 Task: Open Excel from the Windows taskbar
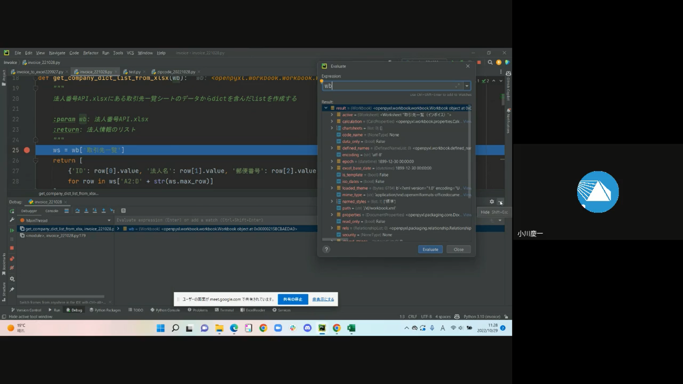pyautogui.click(x=351, y=328)
